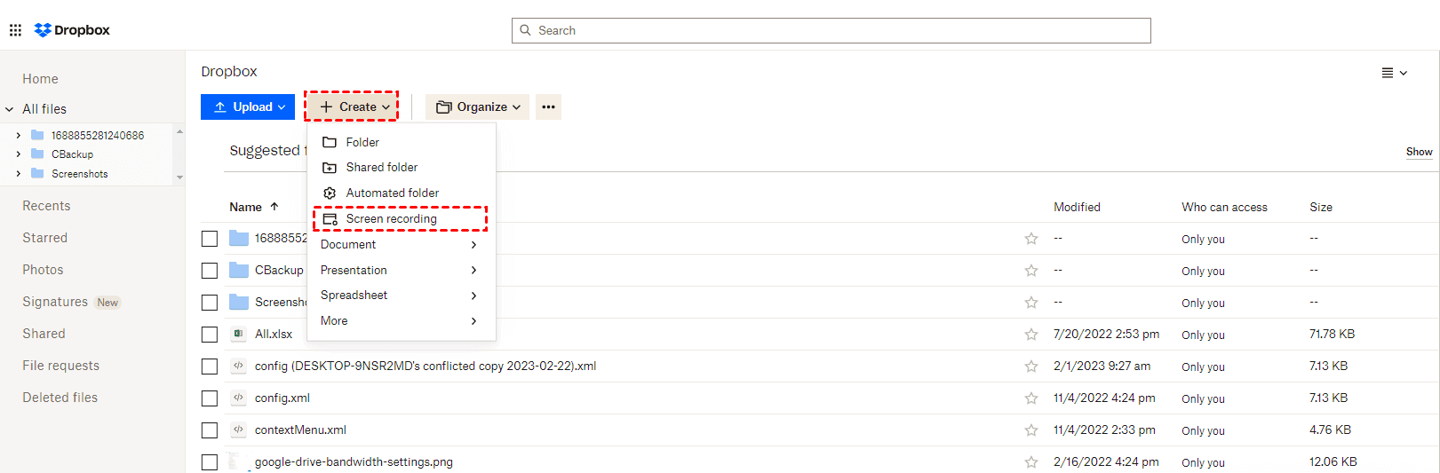Open File requests in sidebar

point(60,366)
